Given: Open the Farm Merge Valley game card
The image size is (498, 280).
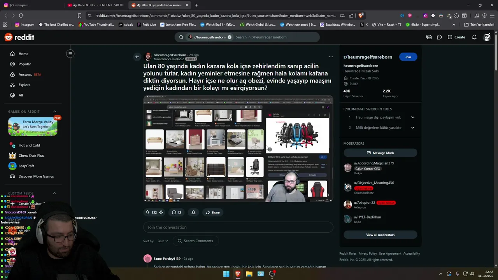Looking at the screenshot, I should [33, 126].
